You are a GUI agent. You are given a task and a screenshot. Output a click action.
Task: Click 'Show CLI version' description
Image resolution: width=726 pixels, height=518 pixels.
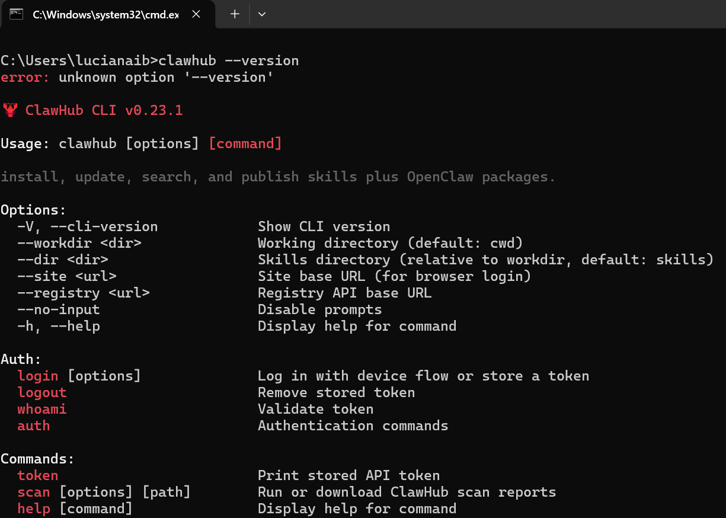tap(324, 226)
